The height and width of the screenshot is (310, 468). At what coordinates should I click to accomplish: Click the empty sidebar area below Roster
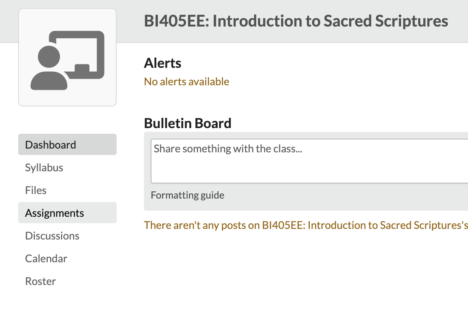67,300
